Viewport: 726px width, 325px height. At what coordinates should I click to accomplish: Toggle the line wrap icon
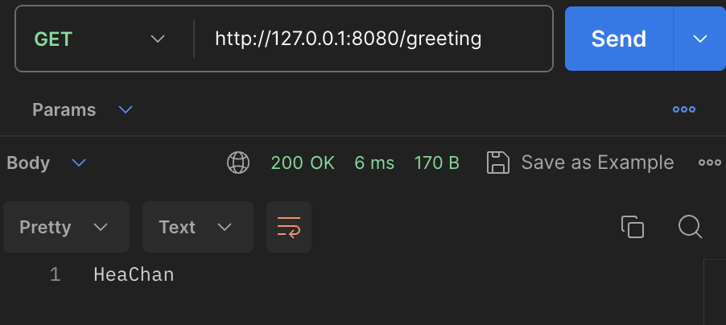tap(289, 227)
